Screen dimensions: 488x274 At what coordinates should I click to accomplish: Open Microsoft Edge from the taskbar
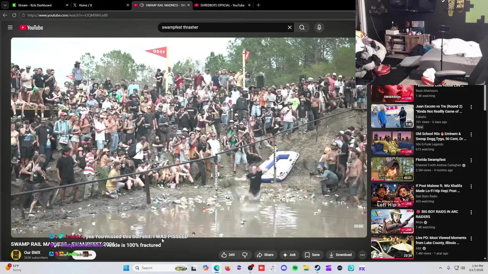coord(217,268)
